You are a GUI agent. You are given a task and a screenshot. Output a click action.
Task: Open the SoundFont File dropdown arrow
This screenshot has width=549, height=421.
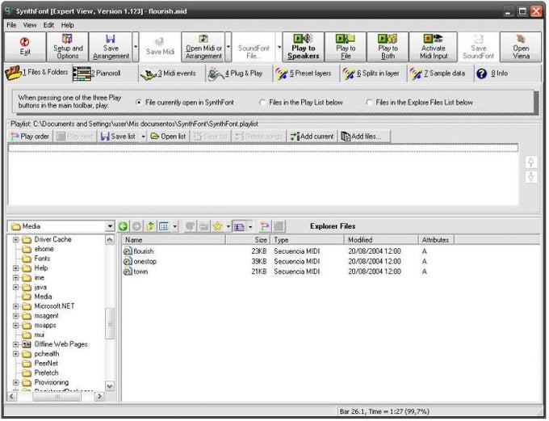point(279,47)
